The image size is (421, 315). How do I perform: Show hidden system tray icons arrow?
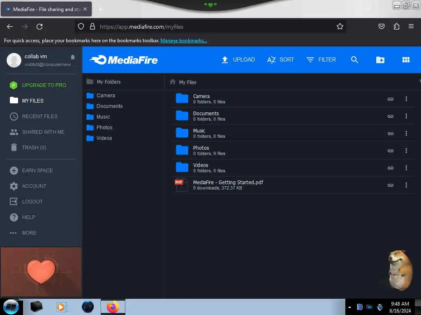point(349,307)
